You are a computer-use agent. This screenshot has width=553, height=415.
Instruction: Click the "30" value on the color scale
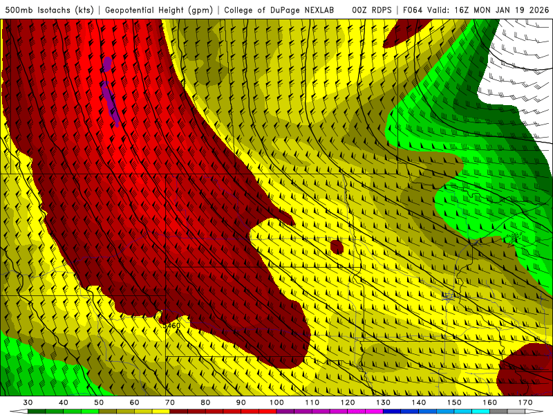pos(28,403)
